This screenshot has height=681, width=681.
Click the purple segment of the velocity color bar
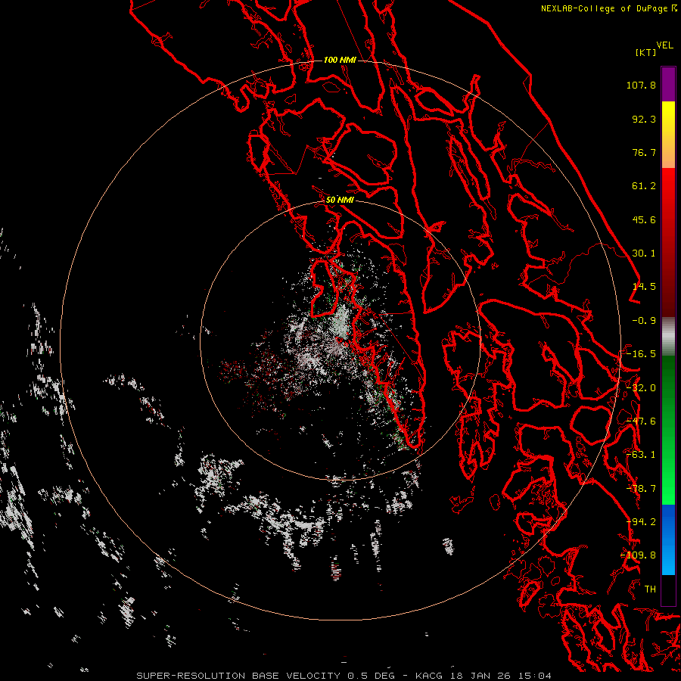[668, 85]
